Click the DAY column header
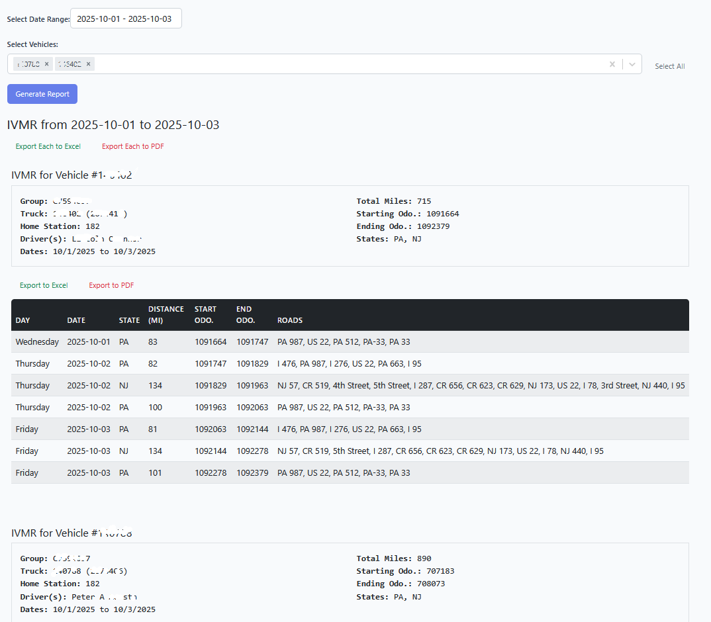Image resolution: width=711 pixels, height=622 pixels. (23, 320)
